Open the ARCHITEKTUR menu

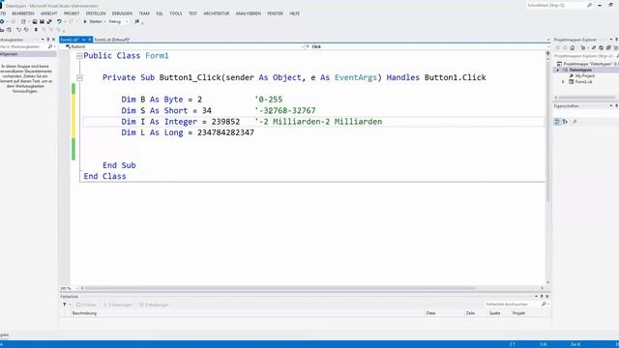click(217, 14)
